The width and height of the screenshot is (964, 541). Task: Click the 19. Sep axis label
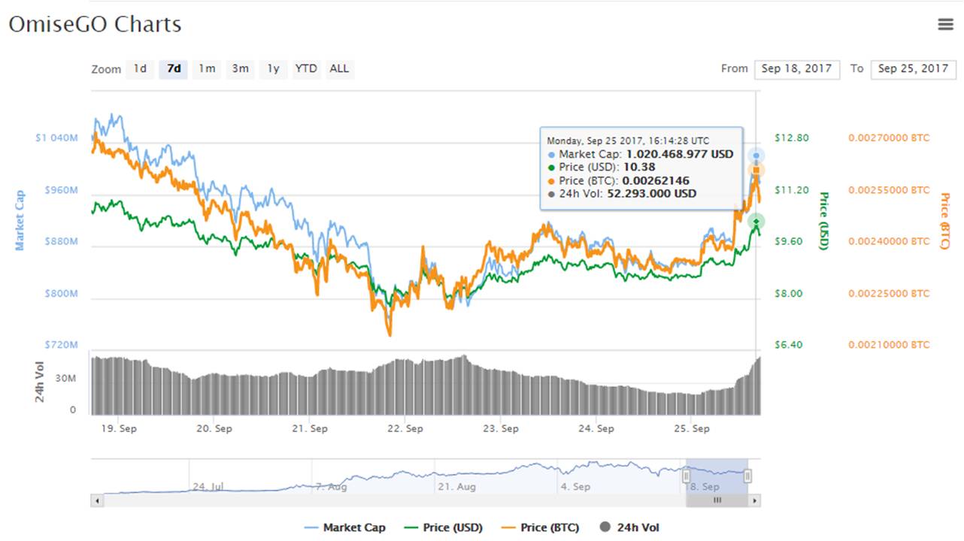119,428
